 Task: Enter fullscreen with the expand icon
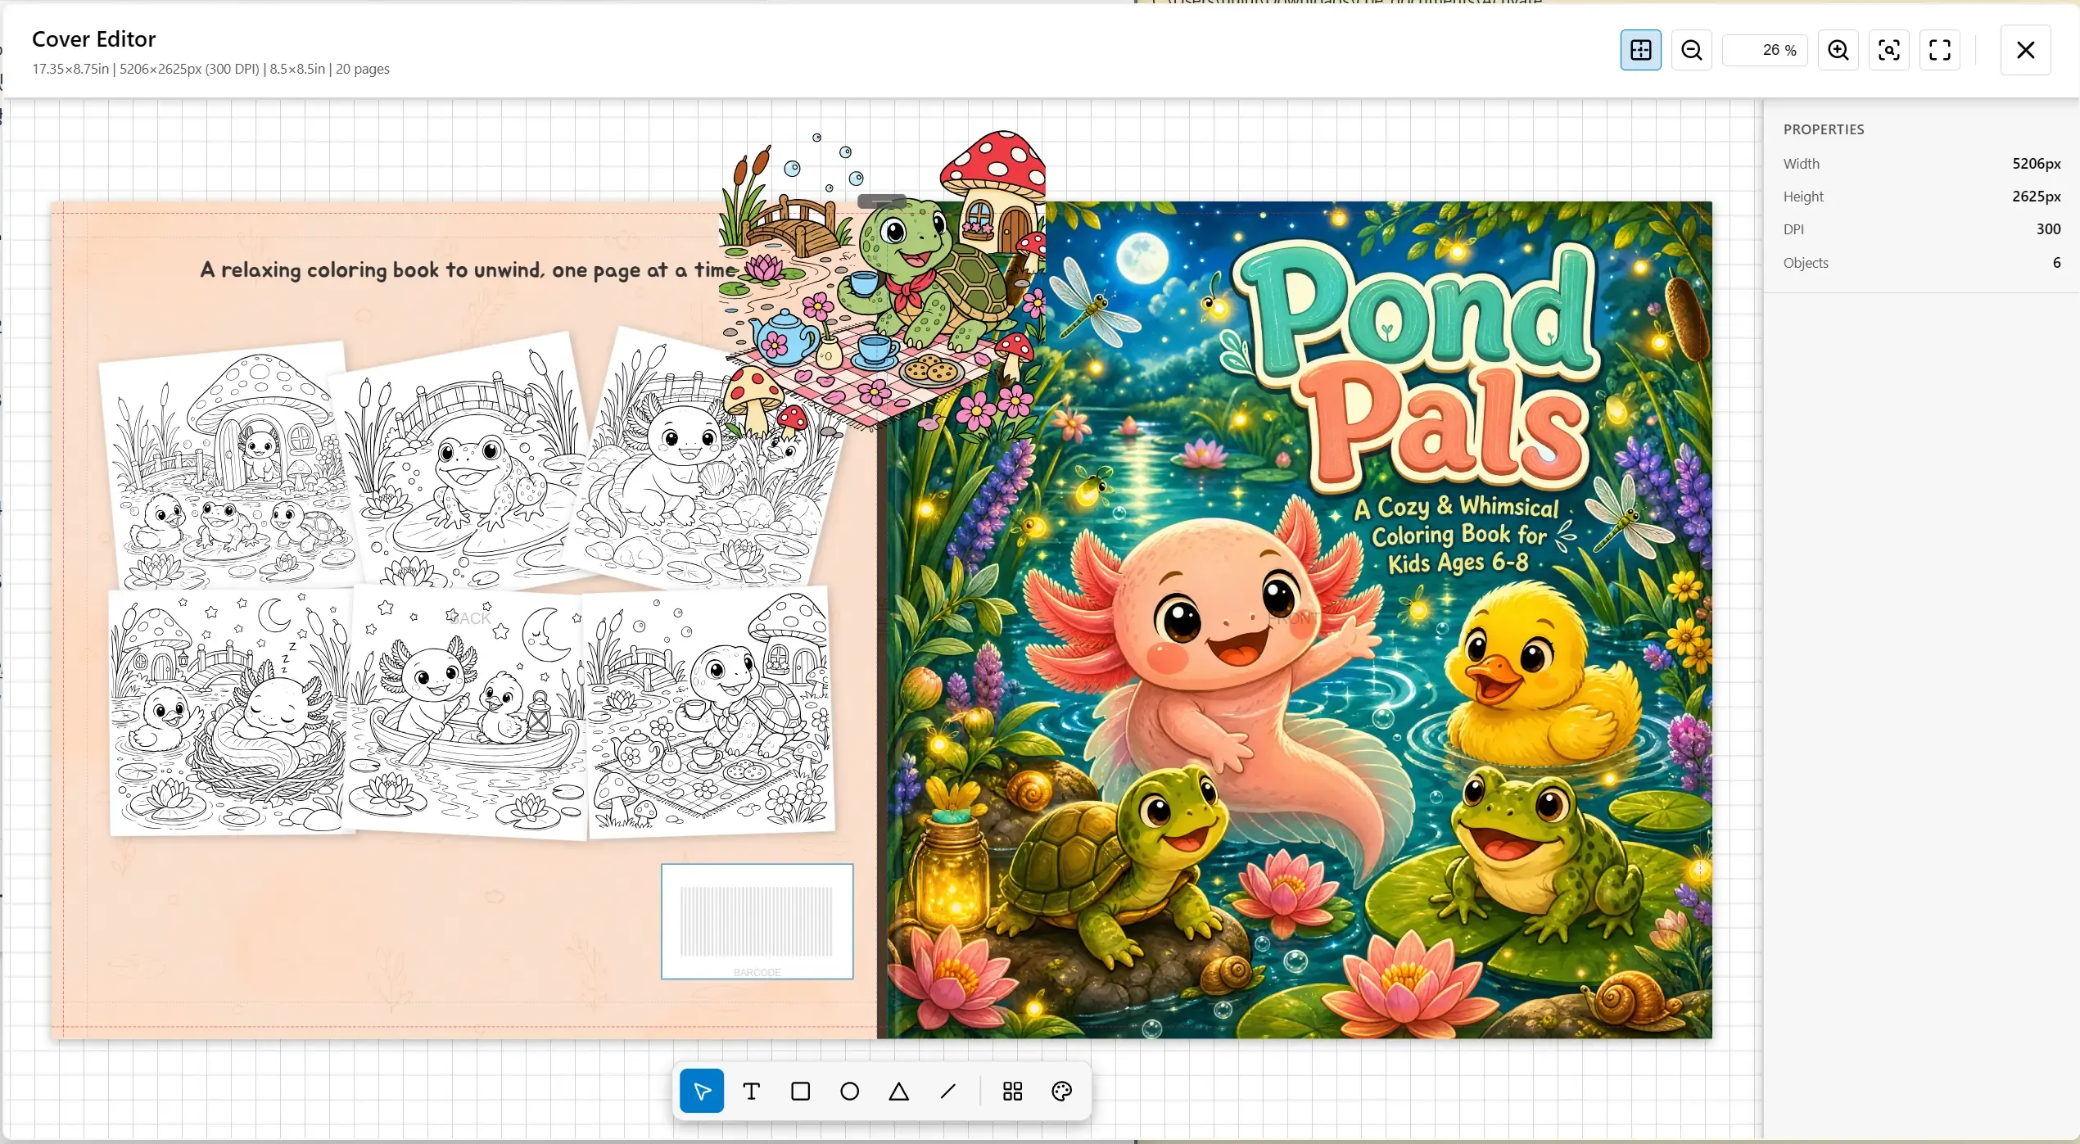[1939, 50]
